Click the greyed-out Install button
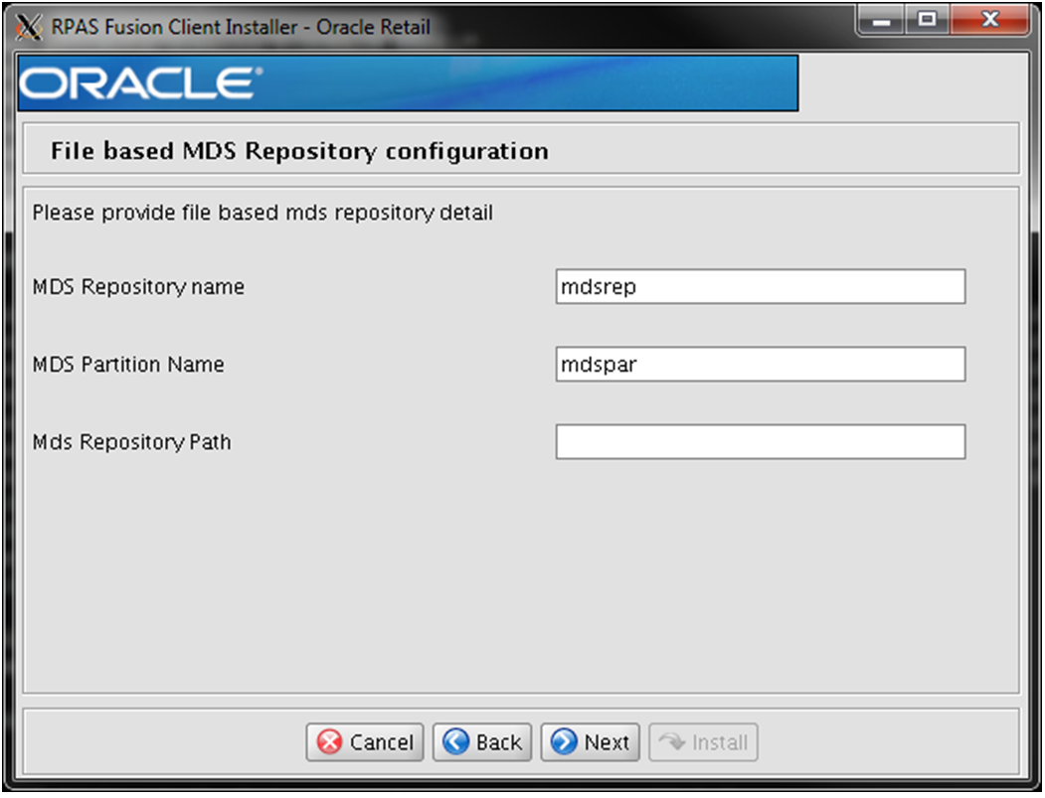This screenshot has width=1045, height=798. (x=703, y=742)
